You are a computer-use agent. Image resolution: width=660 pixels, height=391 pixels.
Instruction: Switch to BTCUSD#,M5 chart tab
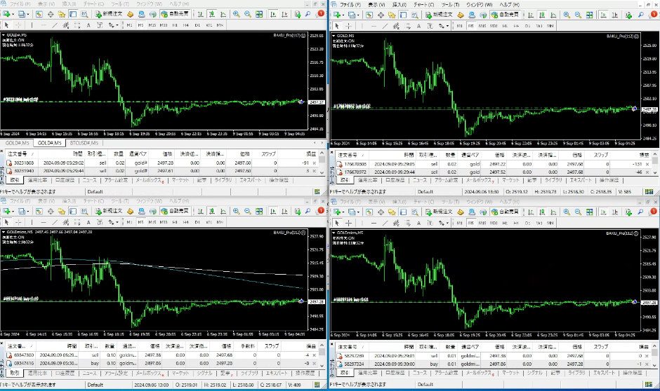(84, 143)
